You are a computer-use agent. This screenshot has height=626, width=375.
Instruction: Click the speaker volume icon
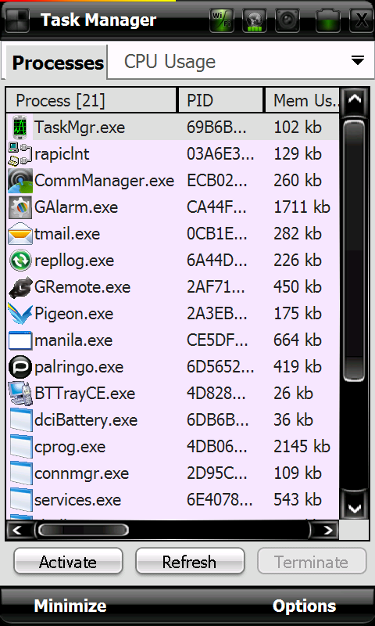287,20
